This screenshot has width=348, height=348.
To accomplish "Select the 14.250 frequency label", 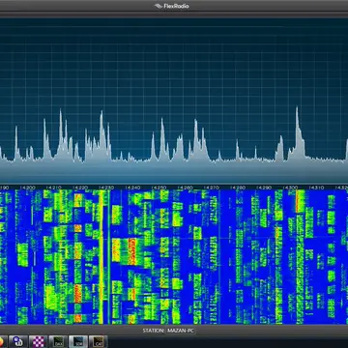I will click(159, 188).
